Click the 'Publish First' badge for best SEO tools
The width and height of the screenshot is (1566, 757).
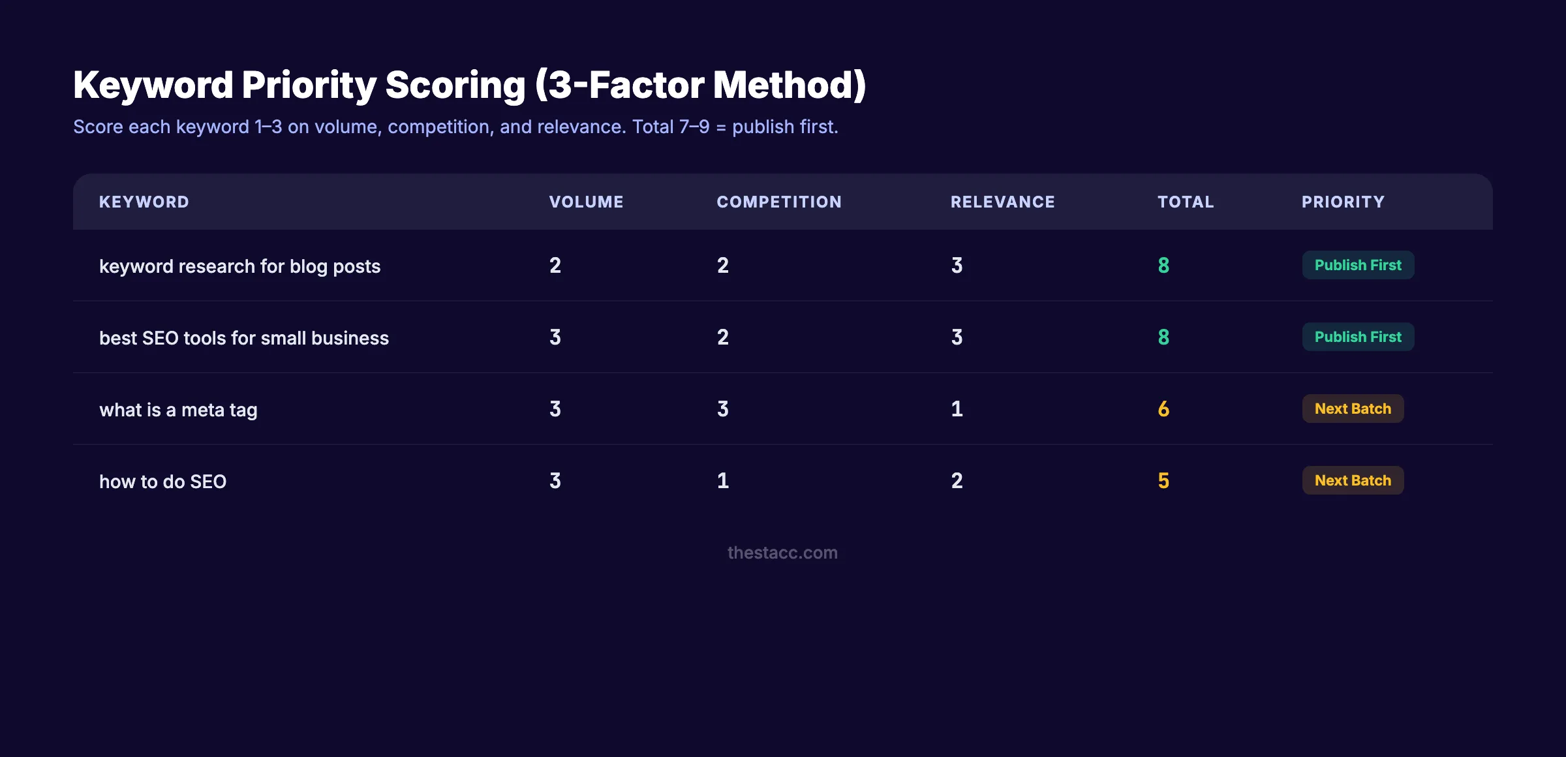tap(1358, 337)
